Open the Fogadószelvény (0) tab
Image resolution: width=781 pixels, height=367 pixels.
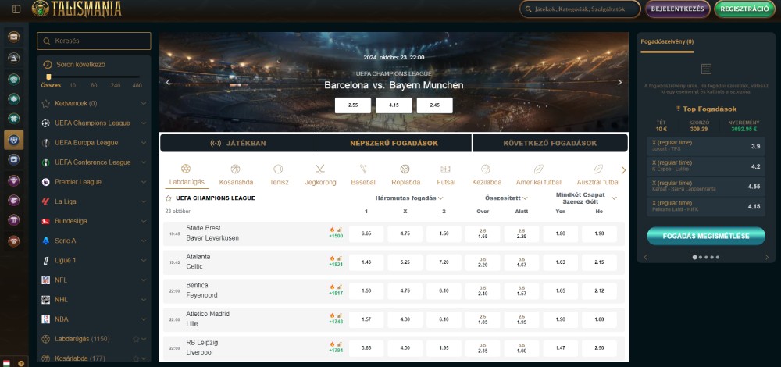click(667, 42)
